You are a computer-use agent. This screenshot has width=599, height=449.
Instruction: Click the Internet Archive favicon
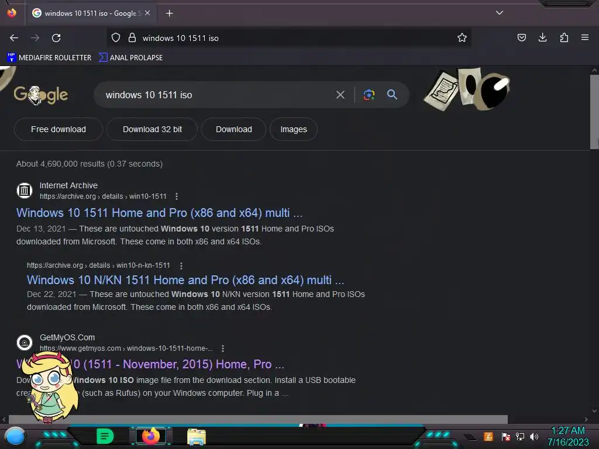[x=25, y=190]
